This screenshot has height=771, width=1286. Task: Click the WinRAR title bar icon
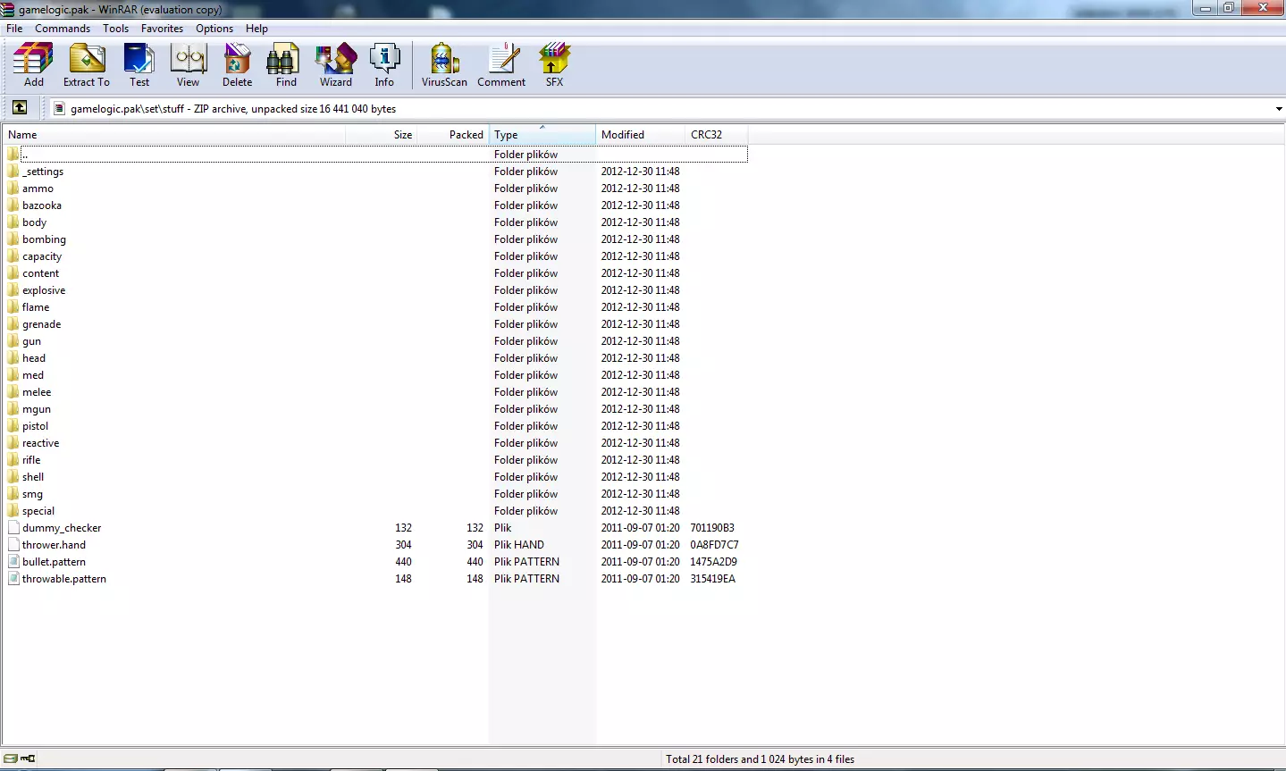pos(8,9)
